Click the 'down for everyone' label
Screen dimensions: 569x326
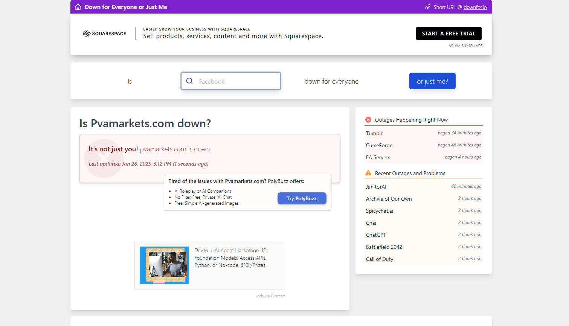(331, 81)
